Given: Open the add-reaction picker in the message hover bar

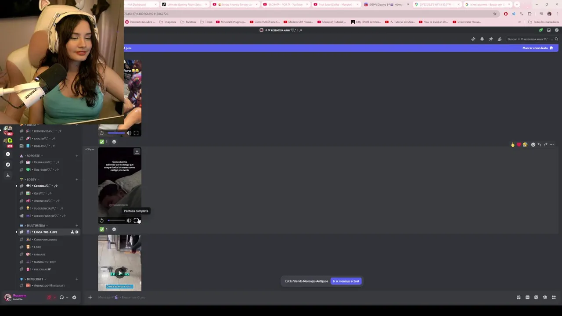Looking at the screenshot, I should tap(533, 144).
